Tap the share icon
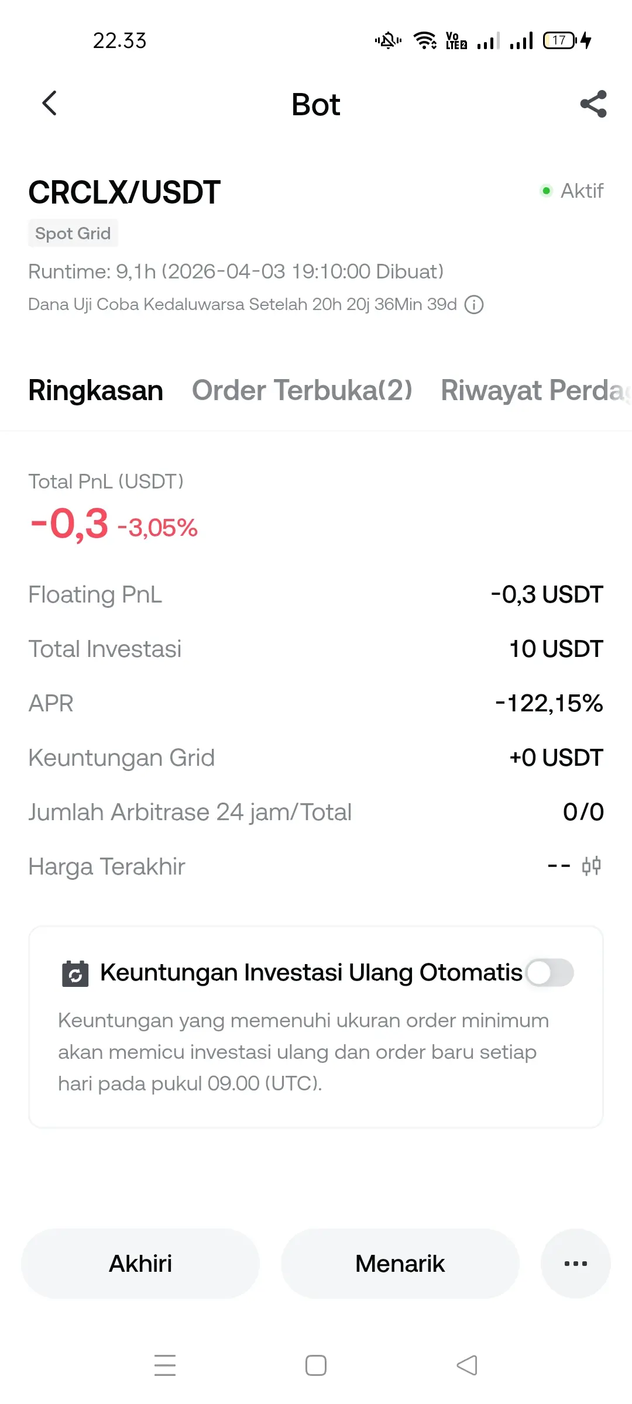 [593, 104]
